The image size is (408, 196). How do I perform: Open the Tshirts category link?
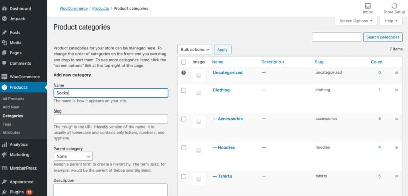click(222, 176)
